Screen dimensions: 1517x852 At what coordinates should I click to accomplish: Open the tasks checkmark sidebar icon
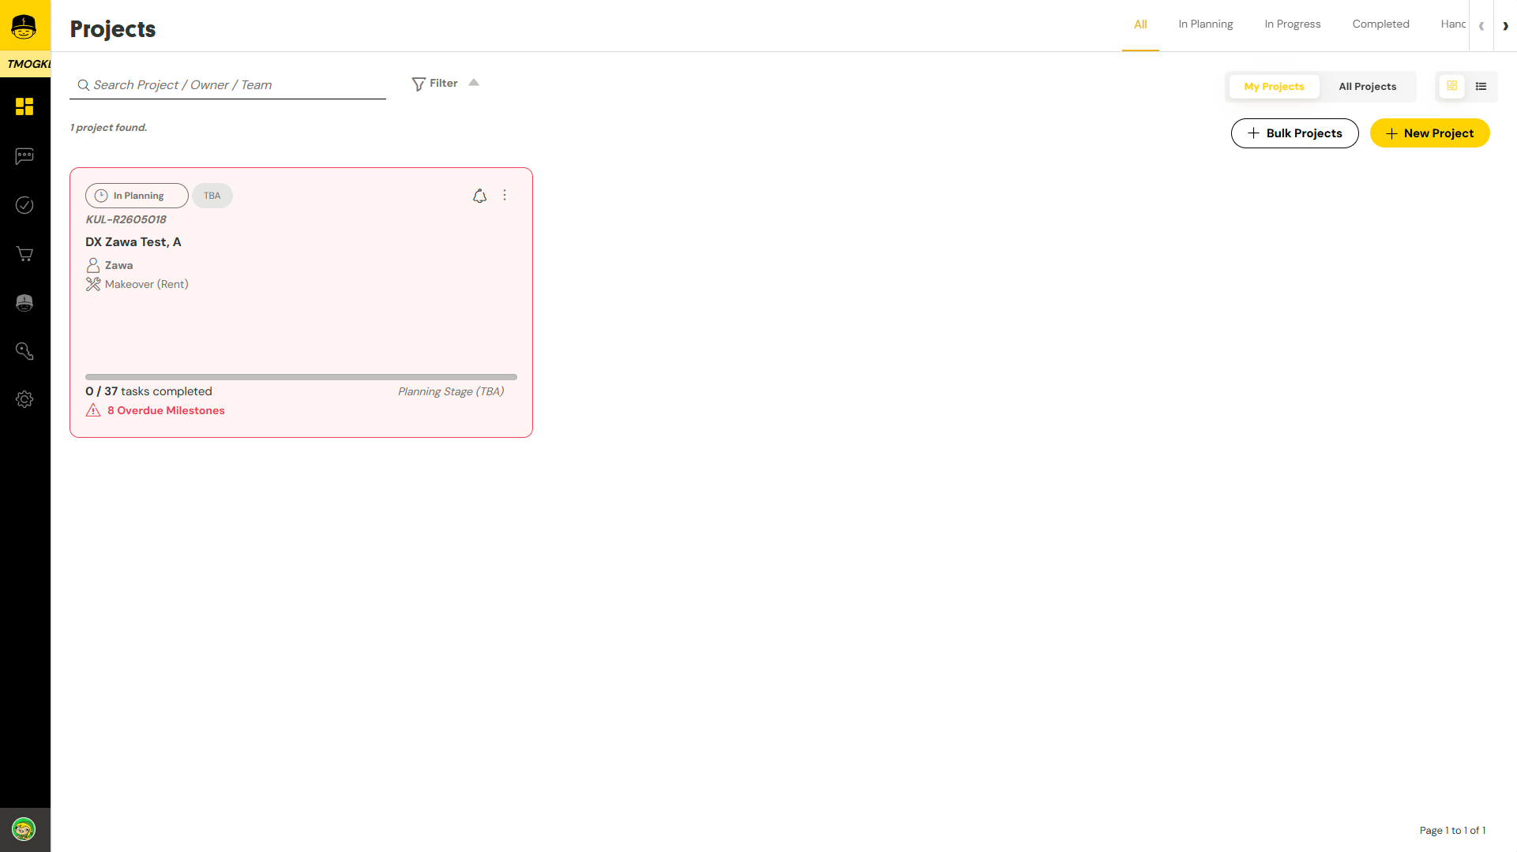click(x=24, y=205)
